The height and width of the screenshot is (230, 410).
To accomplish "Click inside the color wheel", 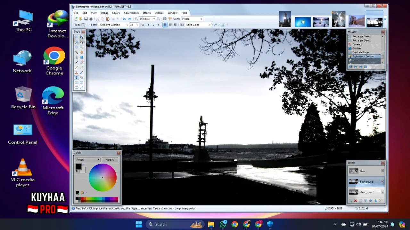I will coord(102,178).
